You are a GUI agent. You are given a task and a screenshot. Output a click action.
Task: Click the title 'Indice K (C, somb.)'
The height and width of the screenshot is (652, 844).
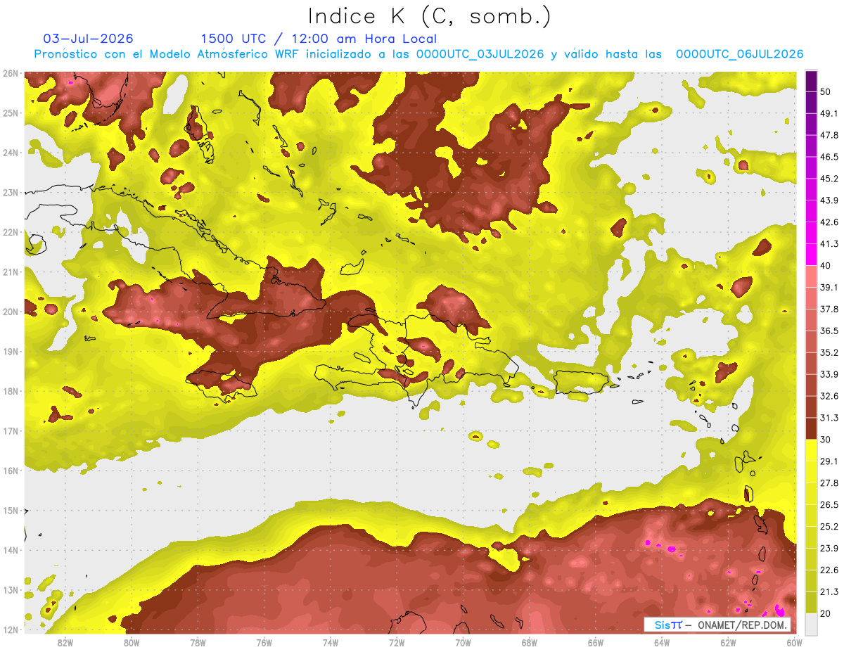pos(430,16)
